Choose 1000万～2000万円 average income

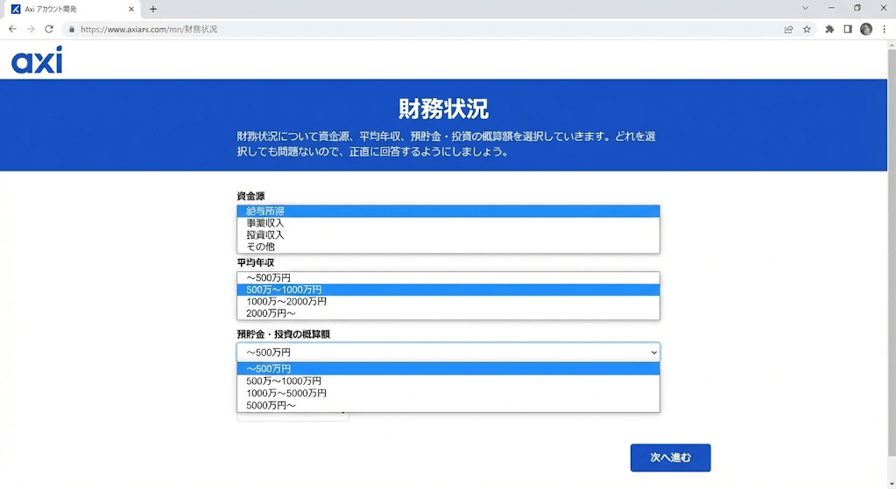coord(286,301)
